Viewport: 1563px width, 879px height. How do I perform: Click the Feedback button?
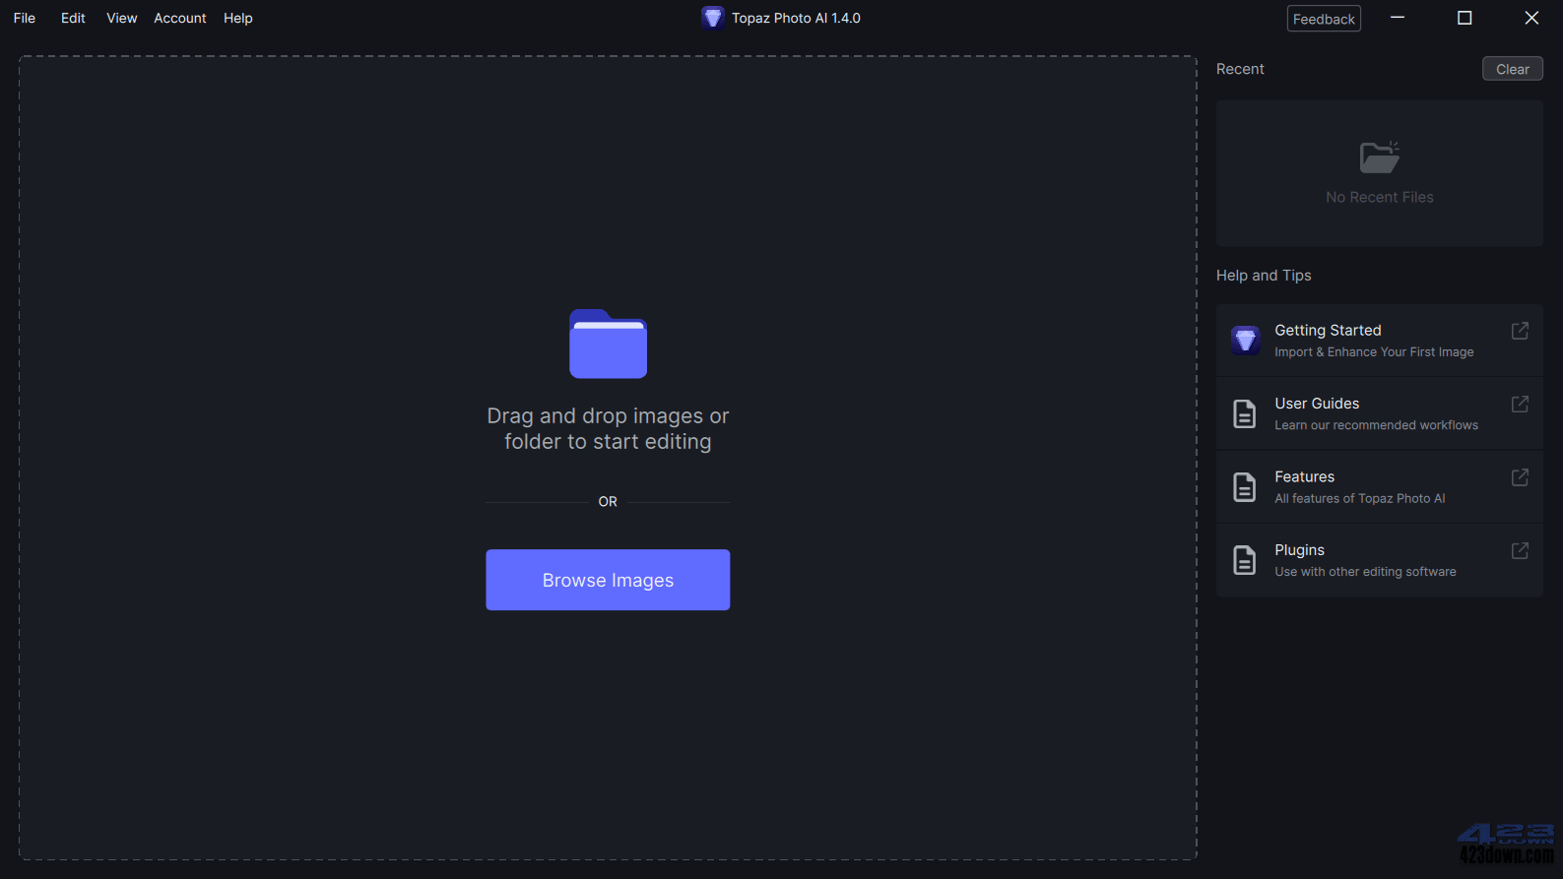(1324, 19)
